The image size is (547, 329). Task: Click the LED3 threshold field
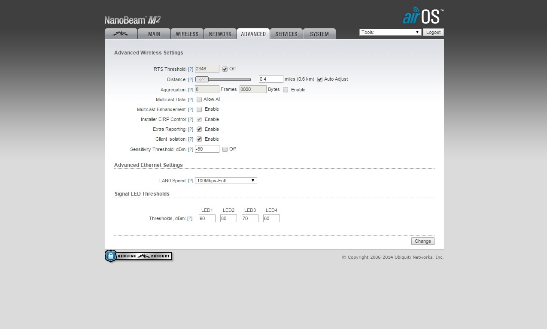(250, 218)
